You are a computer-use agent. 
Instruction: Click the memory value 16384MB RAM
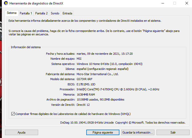86,95
